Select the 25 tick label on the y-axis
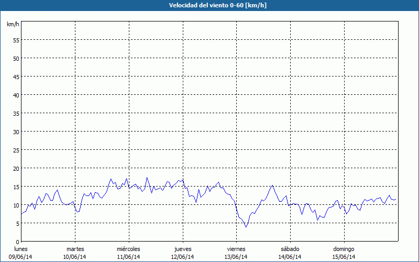The image size is (419, 262). point(16,150)
